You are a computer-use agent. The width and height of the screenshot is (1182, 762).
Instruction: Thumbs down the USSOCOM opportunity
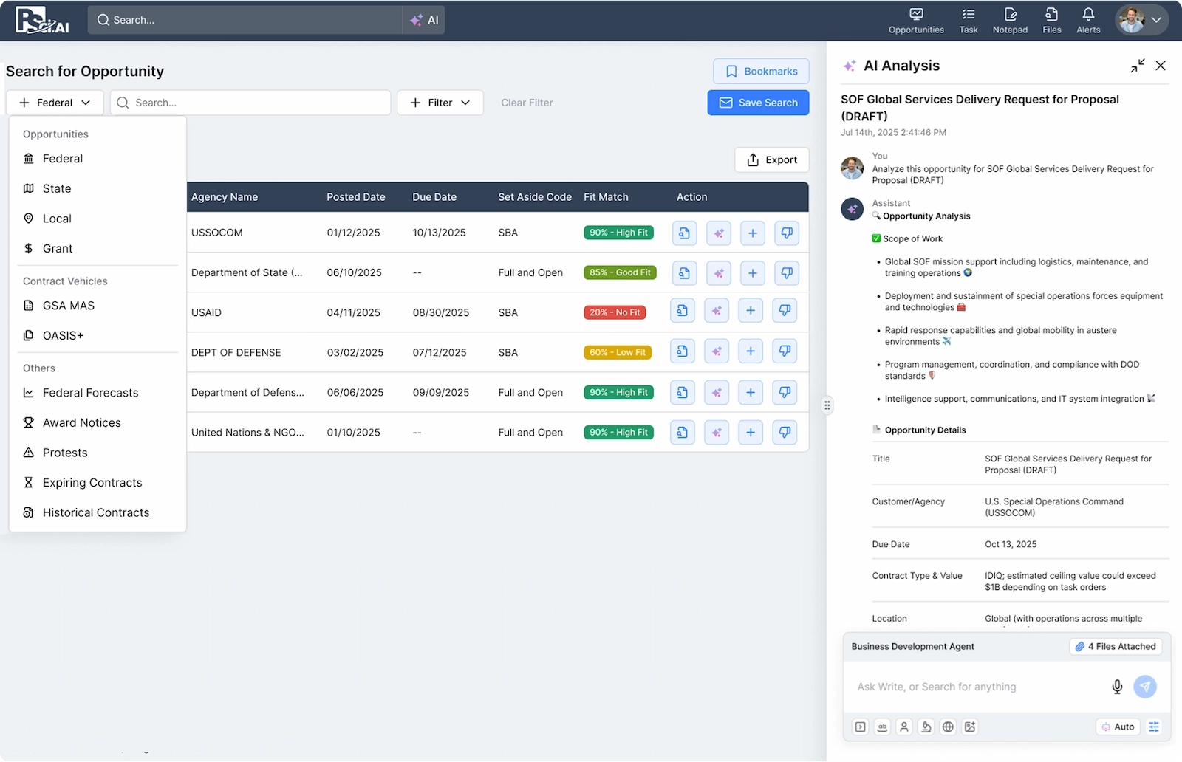pos(787,233)
